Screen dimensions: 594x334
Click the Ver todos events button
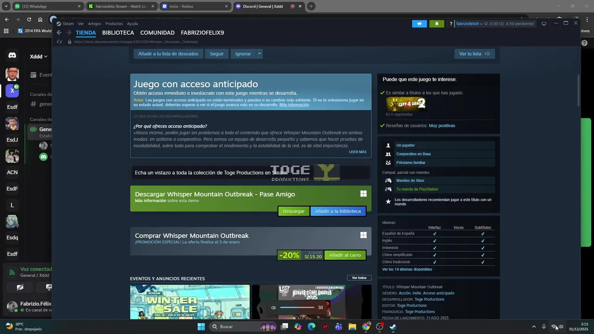click(x=359, y=278)
